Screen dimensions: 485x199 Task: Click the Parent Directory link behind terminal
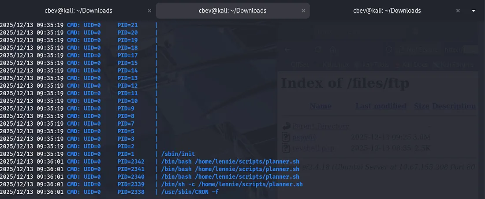coord(321,126)
